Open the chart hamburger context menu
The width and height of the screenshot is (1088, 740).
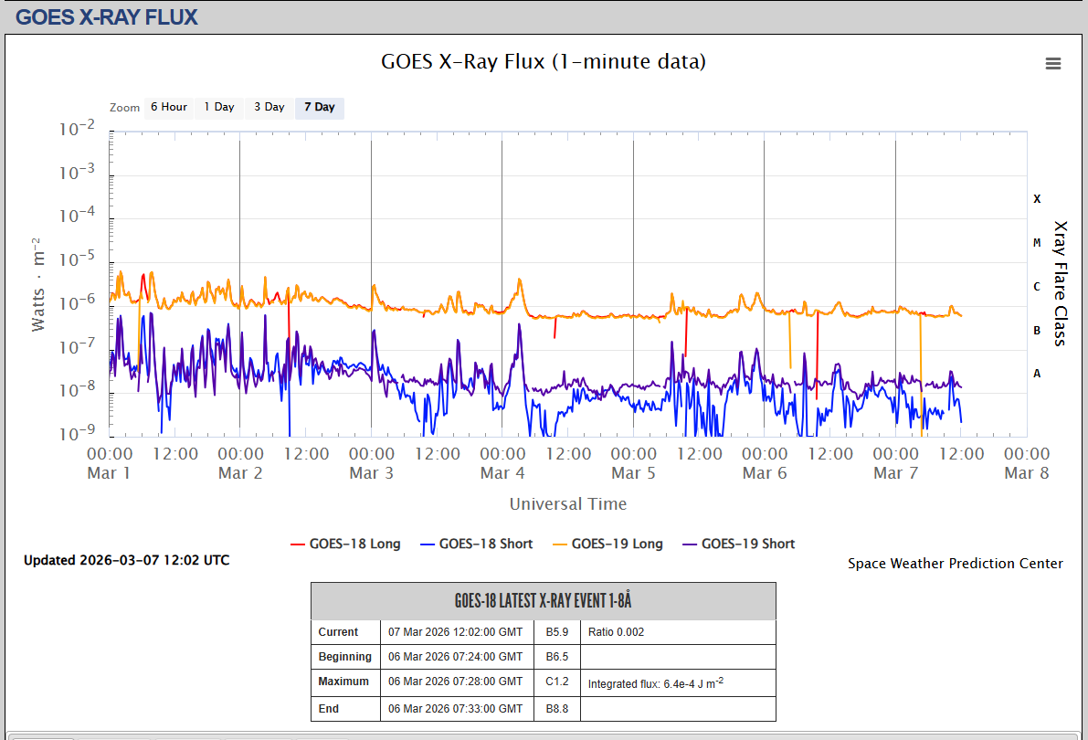tap(1052, 63)
